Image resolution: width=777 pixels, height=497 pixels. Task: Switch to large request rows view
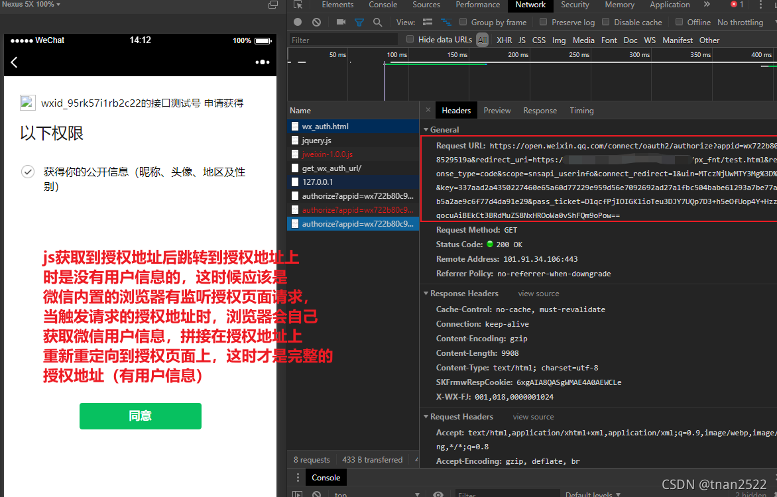click(428, 23)
